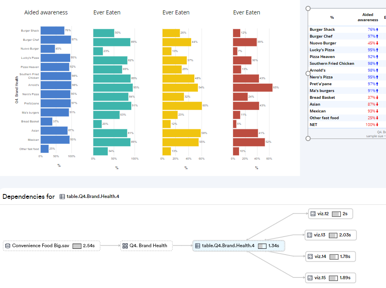Click the table icon in the Dependencies for header
This screenshot has width=386, height=288.
(62, 196)
